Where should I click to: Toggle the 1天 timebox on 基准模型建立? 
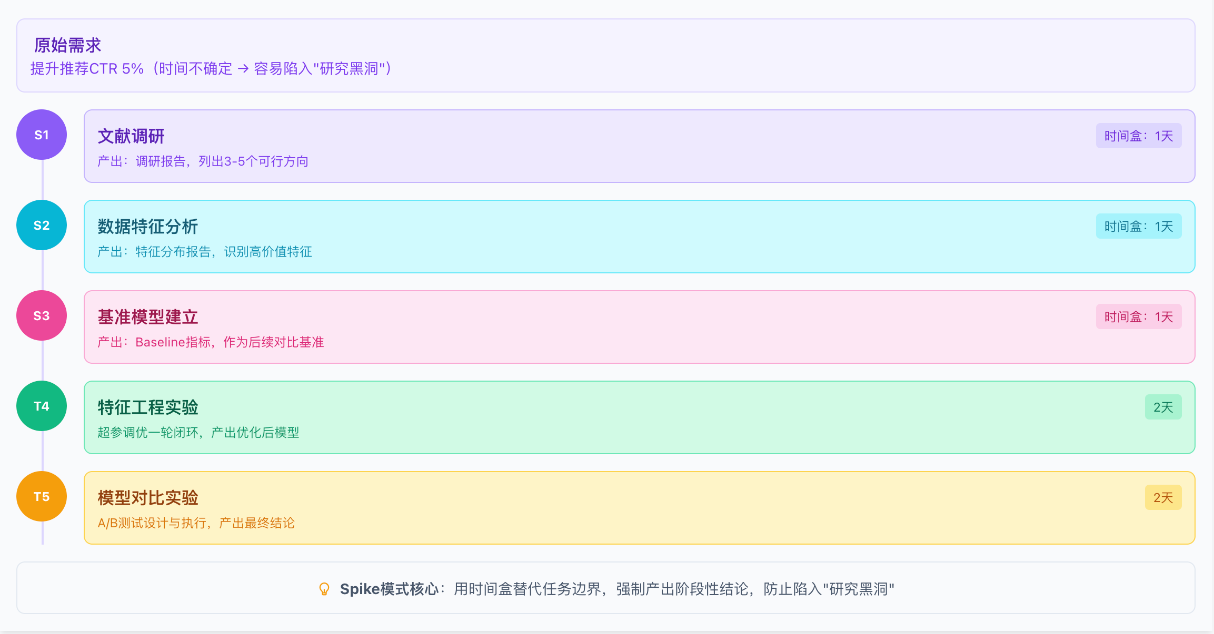(x=1138, y=316)
